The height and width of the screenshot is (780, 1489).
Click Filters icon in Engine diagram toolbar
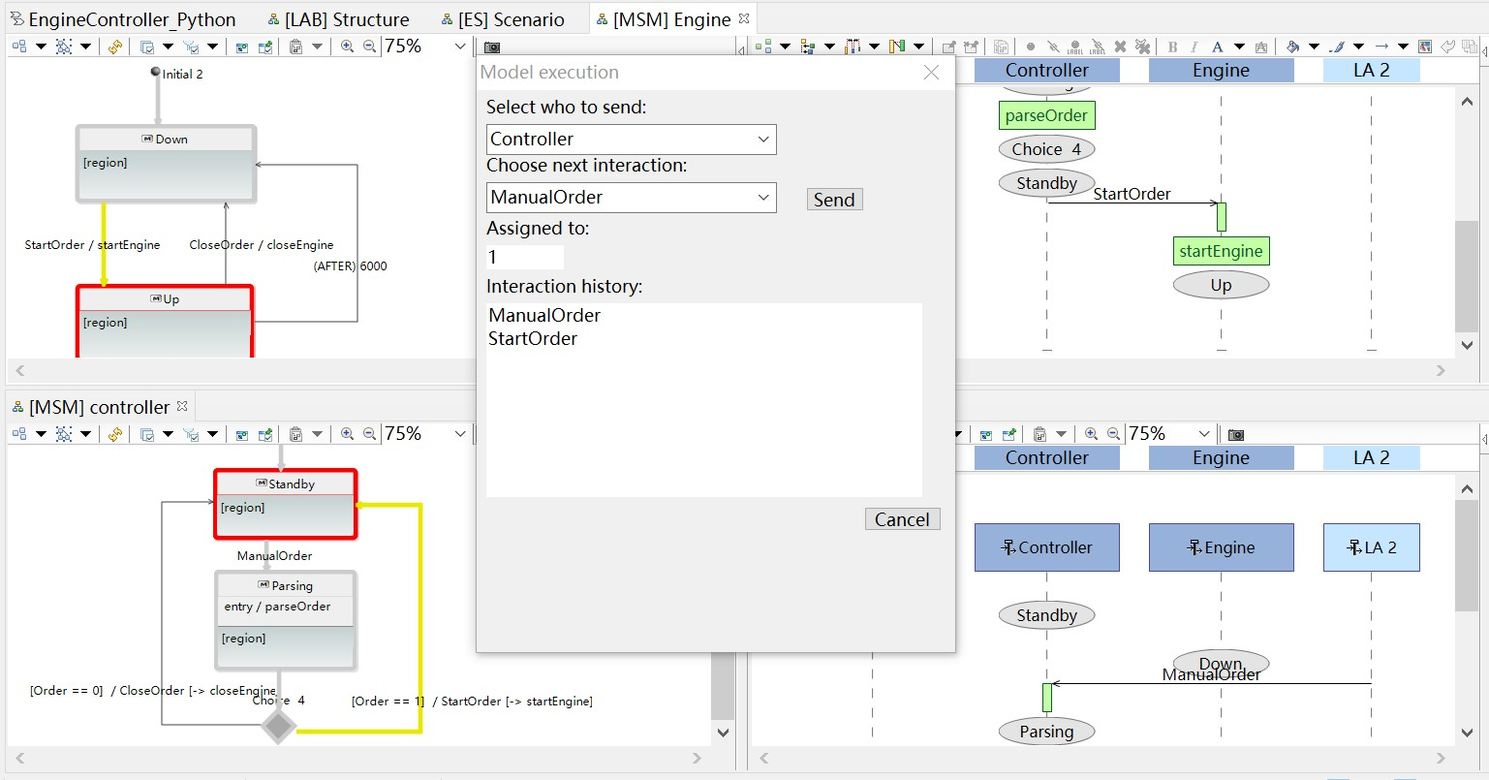[x=191, y=47]
